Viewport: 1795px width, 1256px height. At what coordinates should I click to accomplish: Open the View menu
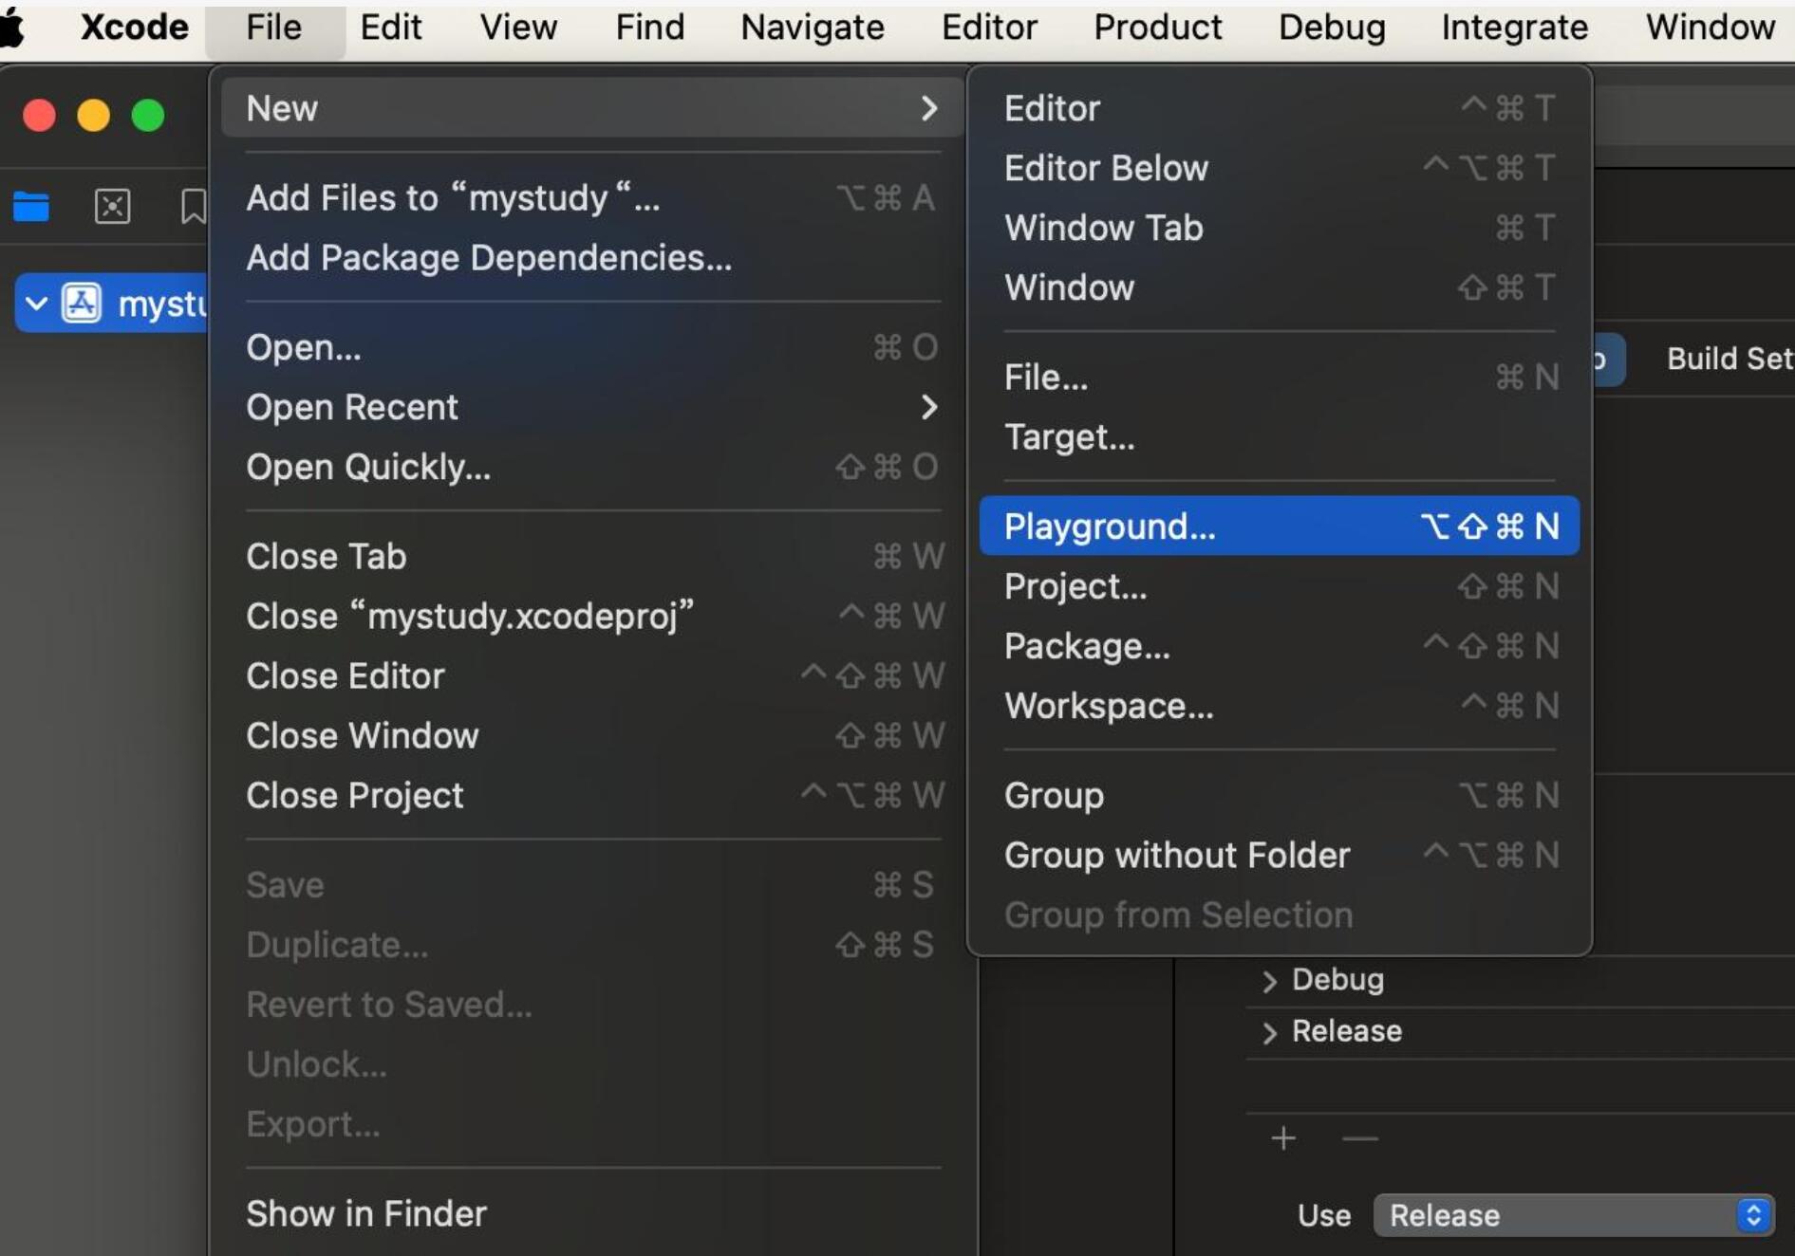pos(518,27)
